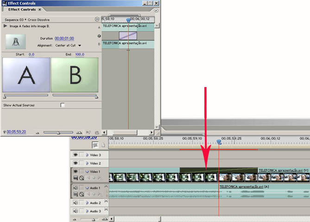
Task: Click the A start preview thumbnail
Action: [x=26, y=75]
